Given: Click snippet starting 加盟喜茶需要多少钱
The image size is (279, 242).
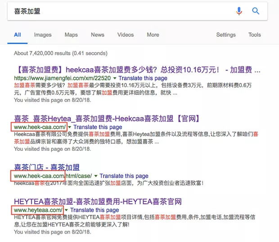Looking at the screenshot, I should [133, 89].
